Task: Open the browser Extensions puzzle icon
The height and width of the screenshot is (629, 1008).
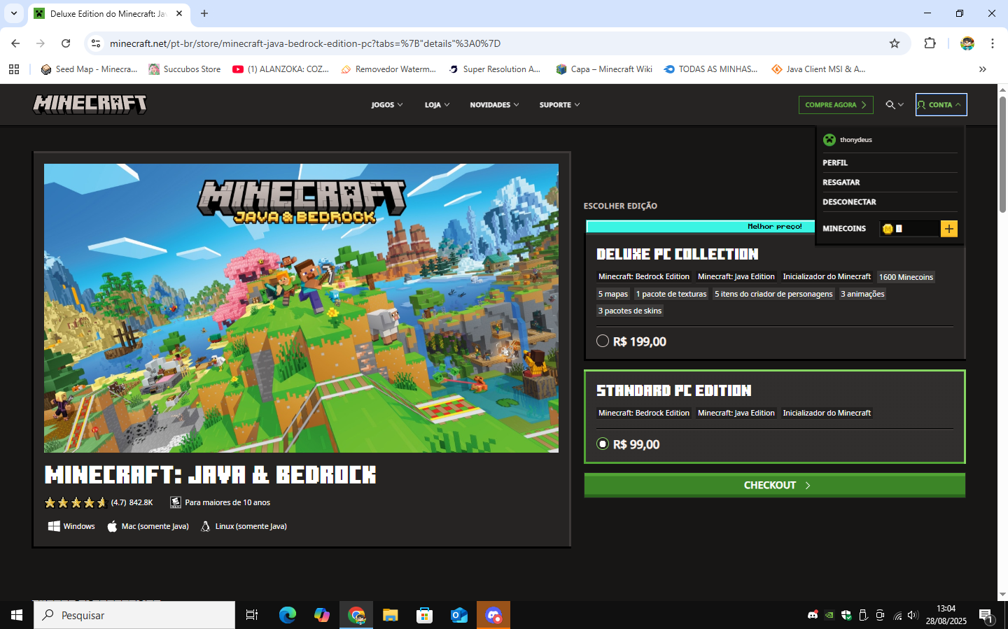Action: click(930, 43)
